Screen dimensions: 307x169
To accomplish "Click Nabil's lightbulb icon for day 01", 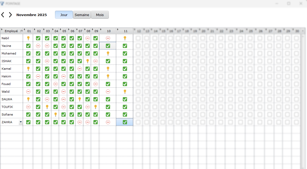I will pos(28,38).
